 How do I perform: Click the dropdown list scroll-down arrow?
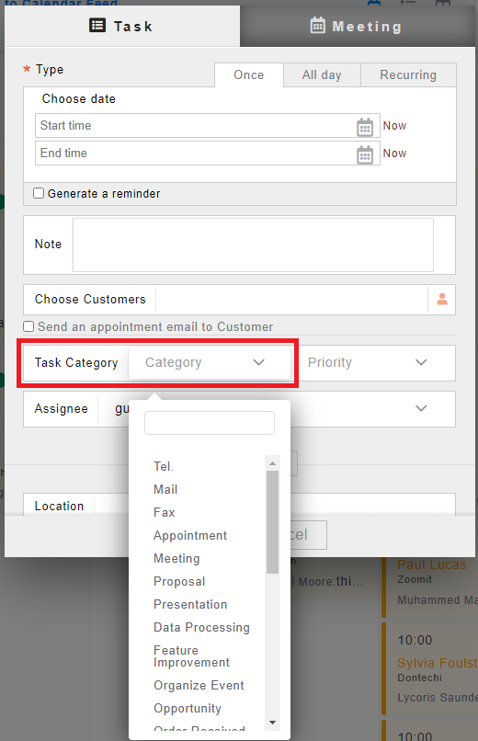point(272,723)
